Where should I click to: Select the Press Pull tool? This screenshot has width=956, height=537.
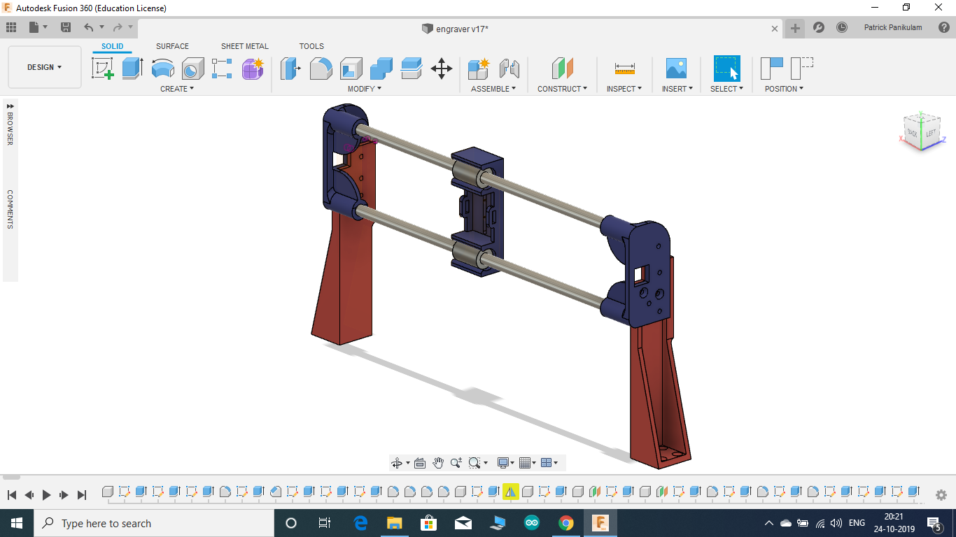(x=290, y=68)
